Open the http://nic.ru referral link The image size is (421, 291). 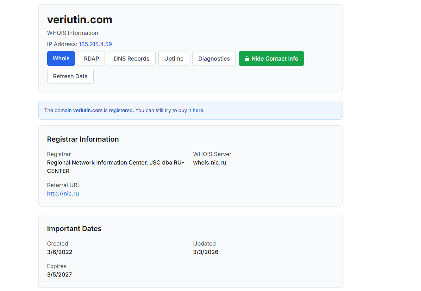63,193
